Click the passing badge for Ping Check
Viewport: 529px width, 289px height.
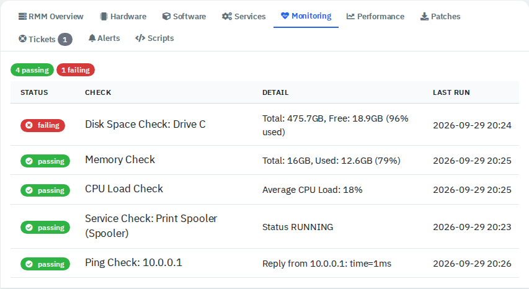coord(45,264)
